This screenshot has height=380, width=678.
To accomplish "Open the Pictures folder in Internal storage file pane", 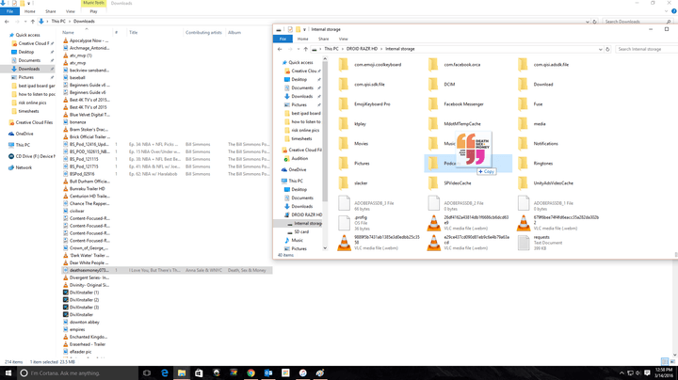I will (354, 164).
